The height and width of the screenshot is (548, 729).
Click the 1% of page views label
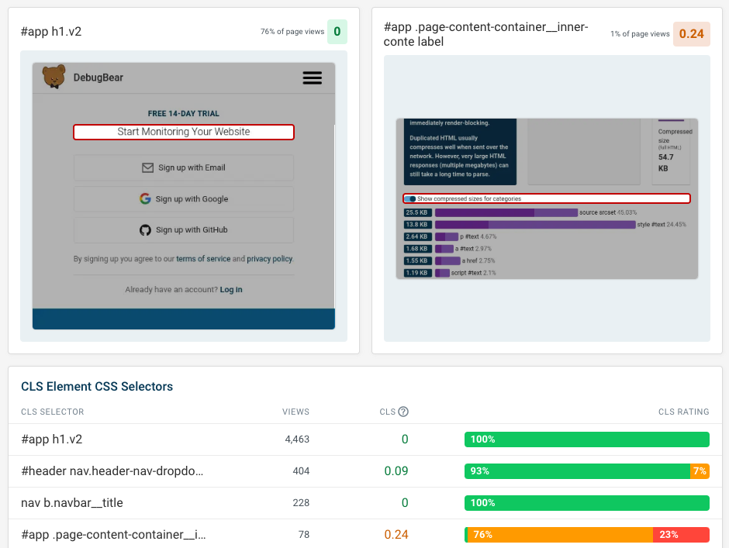pyautogui.click(x=640, y=34)
